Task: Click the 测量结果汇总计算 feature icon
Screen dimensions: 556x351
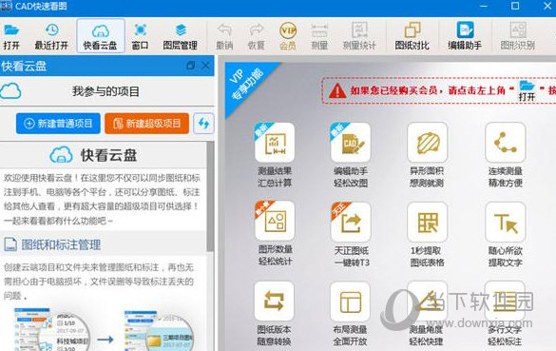Action: [x=275, y=143]
